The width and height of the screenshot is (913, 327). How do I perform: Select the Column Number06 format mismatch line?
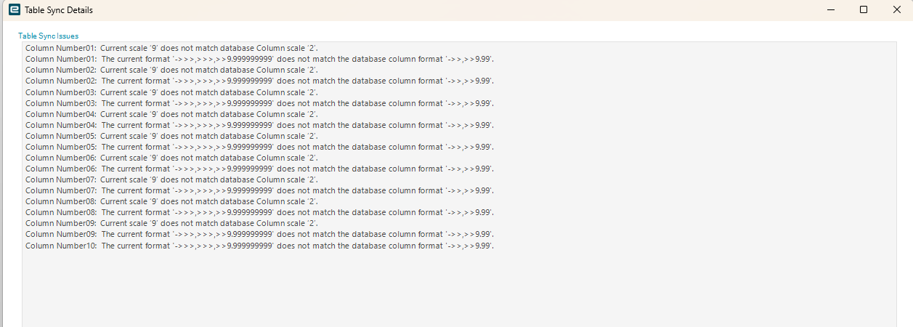point(260,169)
